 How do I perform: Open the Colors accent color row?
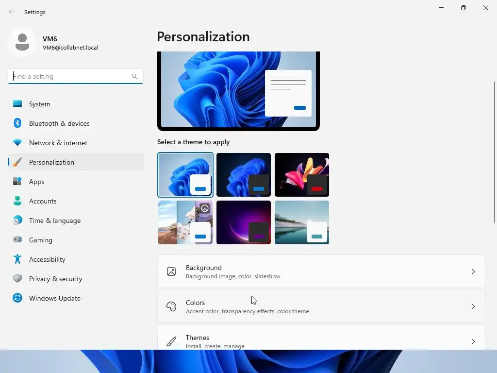point(321,306)
